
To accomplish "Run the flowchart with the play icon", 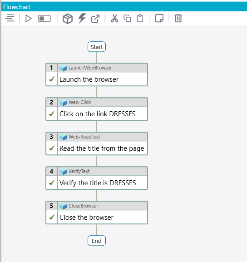I will pyautogui.click(x=29, y=18).
